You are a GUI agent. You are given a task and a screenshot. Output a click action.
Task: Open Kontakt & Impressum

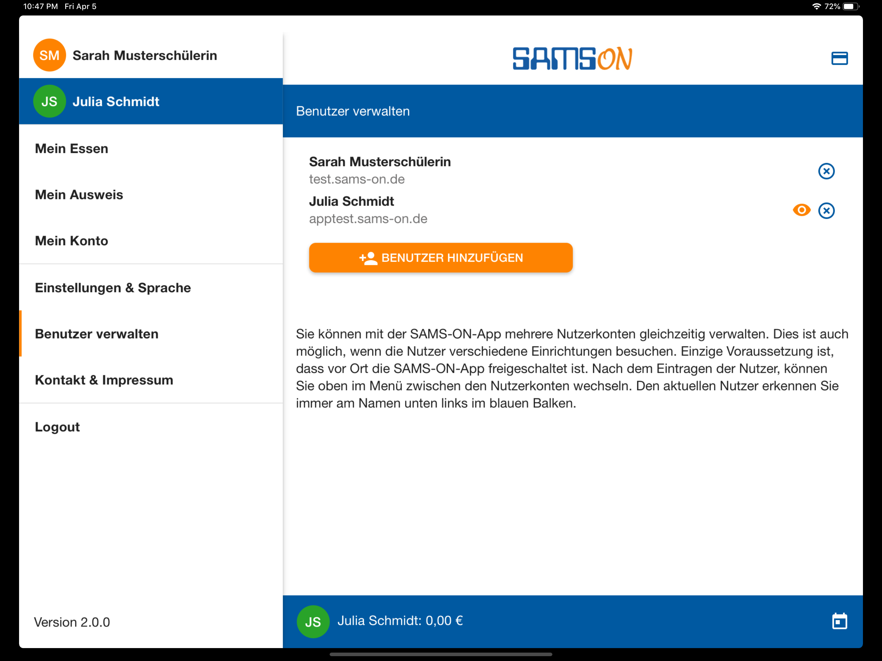(104, 380)
